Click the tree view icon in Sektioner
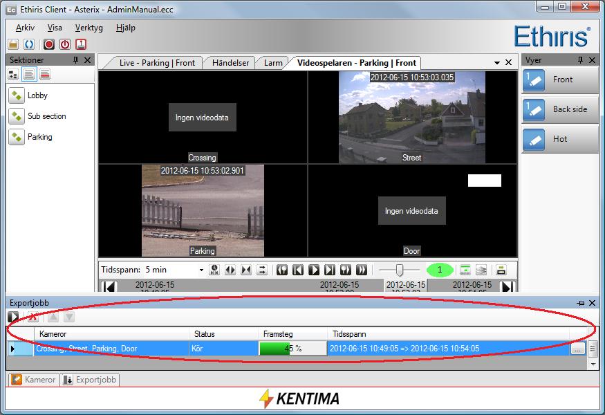 click(13, 74)
